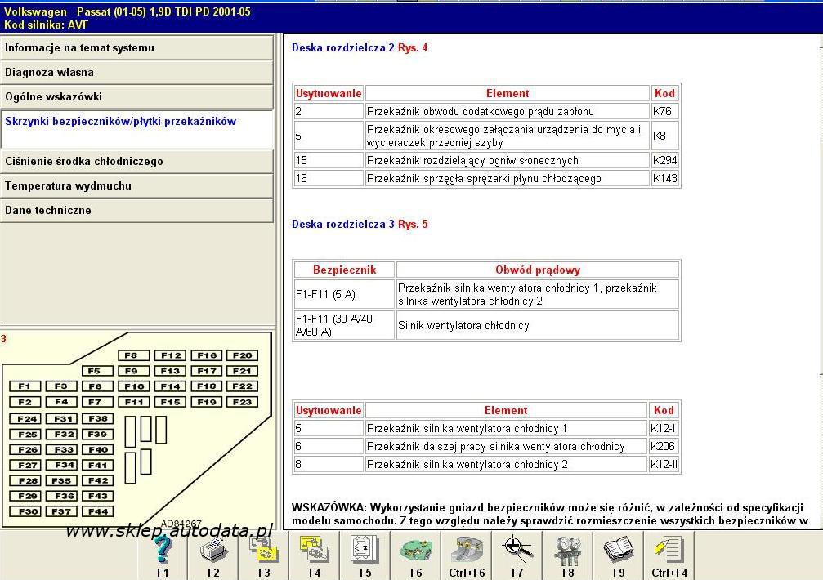Go to Ciśnienie środka chłodniczego
Image resolution: width=823 pixels, height=580 pixels.
(x=136, y=162)
